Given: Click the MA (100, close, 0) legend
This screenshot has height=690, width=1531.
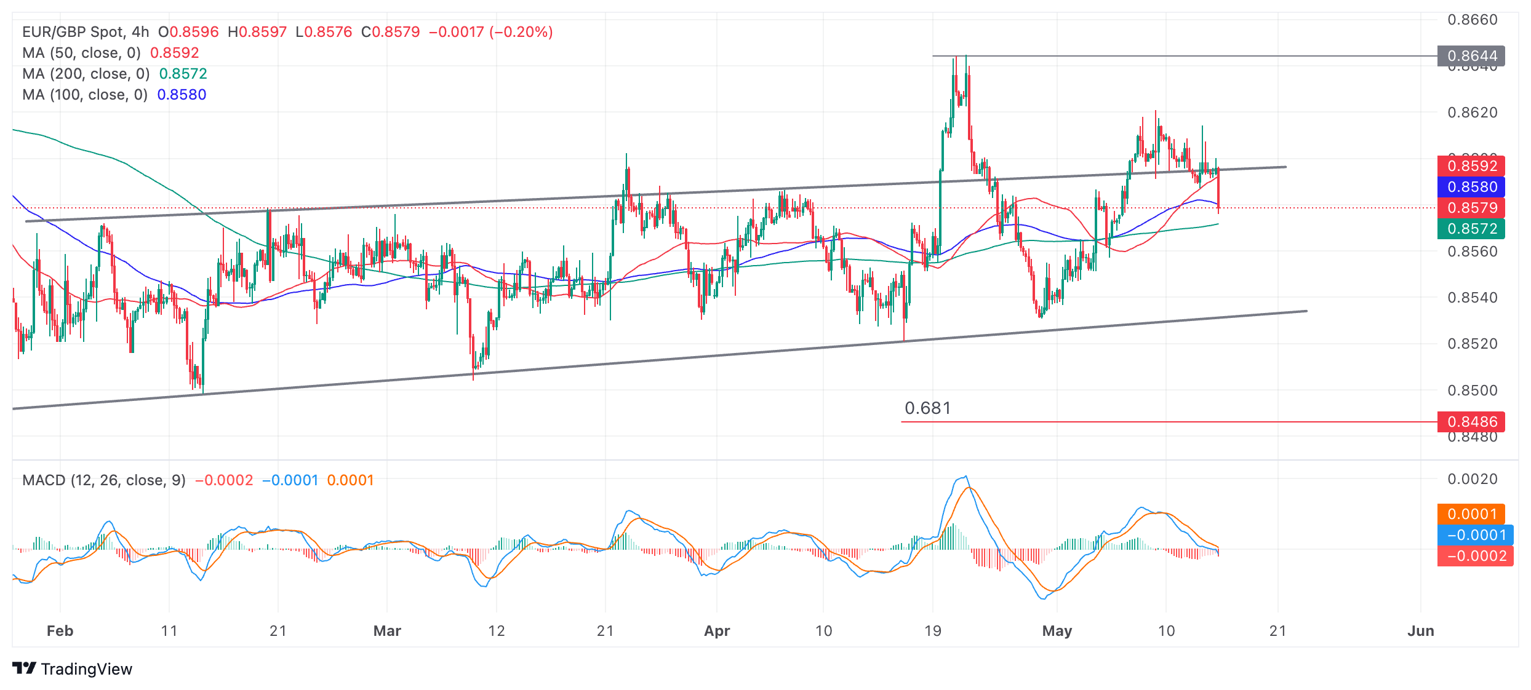Looking at the screenshot, I should pos(84,95).
